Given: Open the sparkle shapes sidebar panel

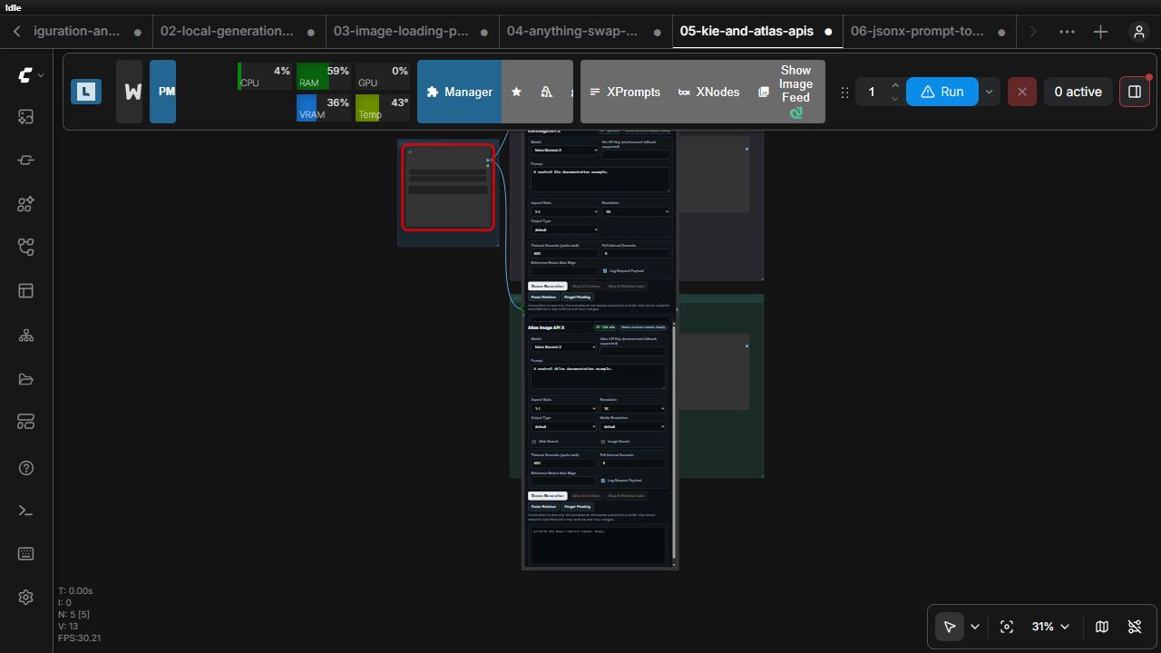Looking at the screenshot, I should 25,204.
